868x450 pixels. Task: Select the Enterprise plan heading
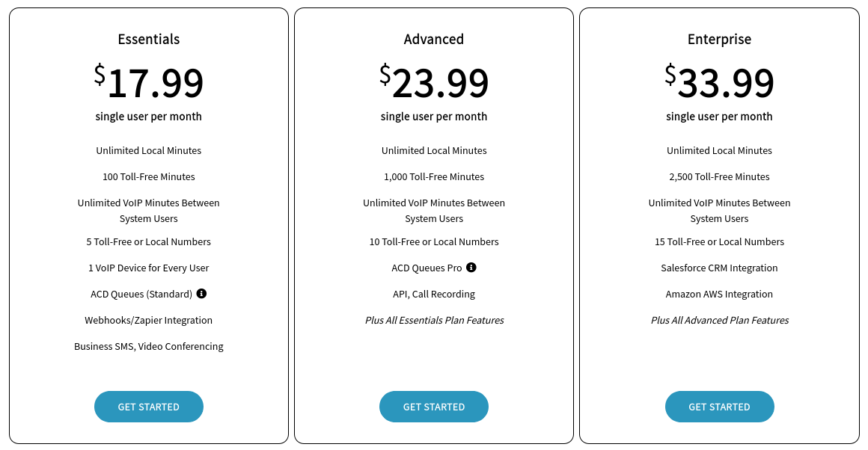point(720,40)
